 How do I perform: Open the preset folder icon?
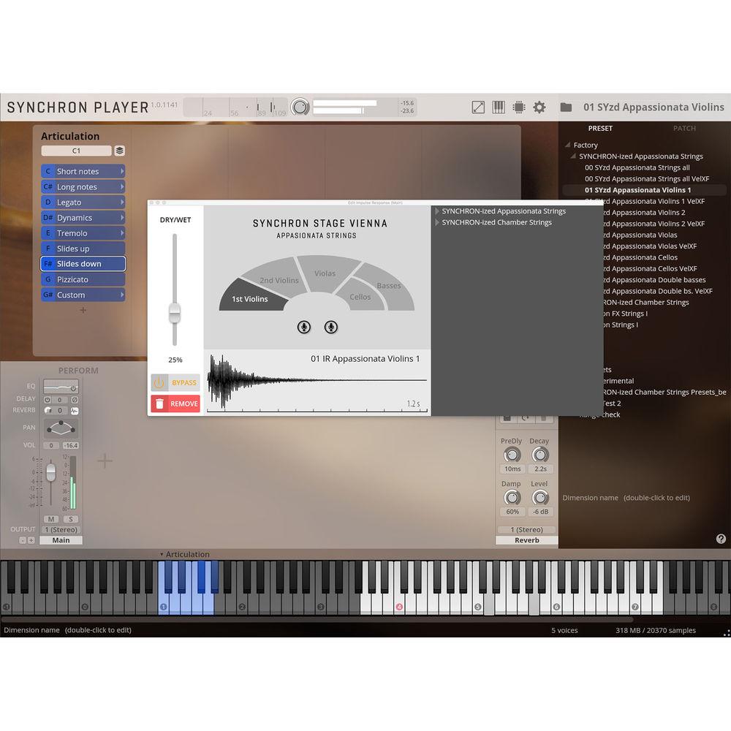(x=567, y=107)
